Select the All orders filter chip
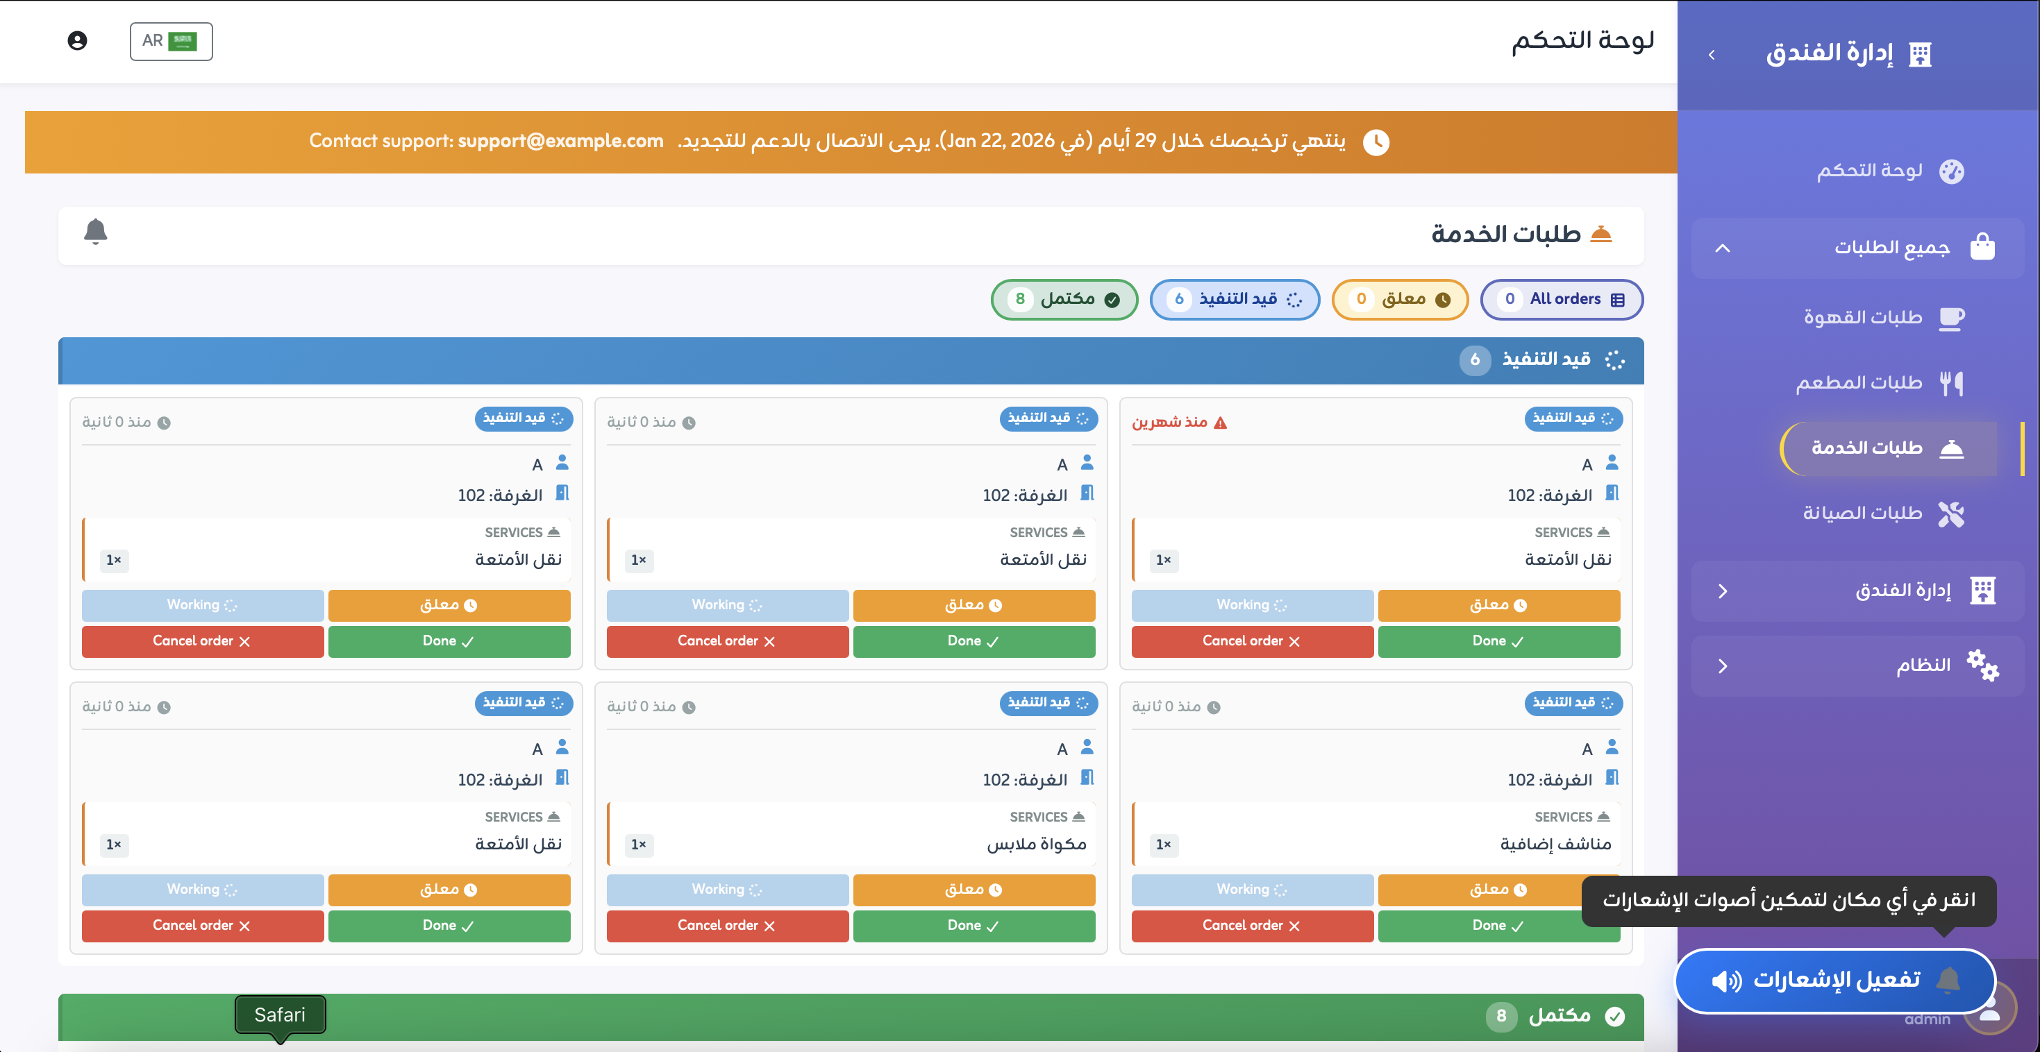 [x=1561, y=300]
